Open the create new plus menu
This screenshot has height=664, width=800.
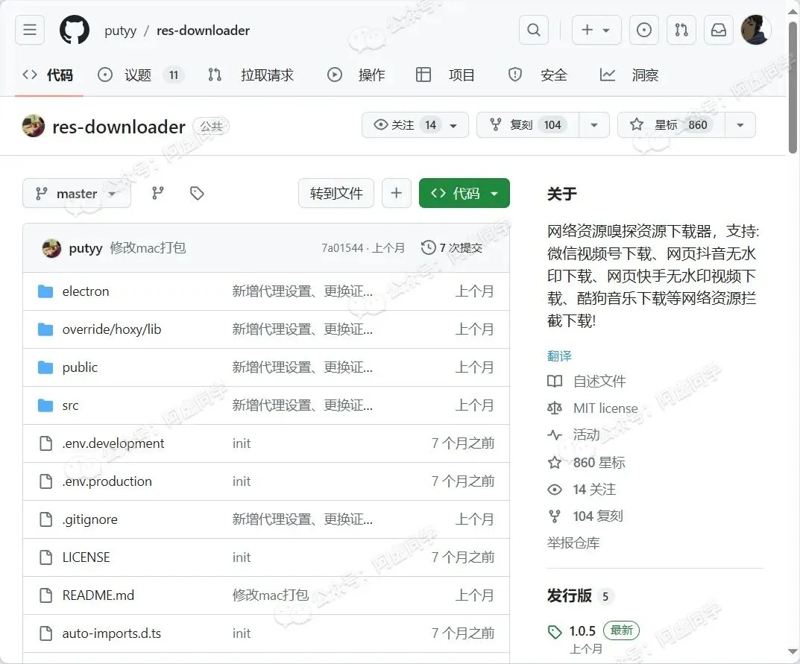click(596, 30)
